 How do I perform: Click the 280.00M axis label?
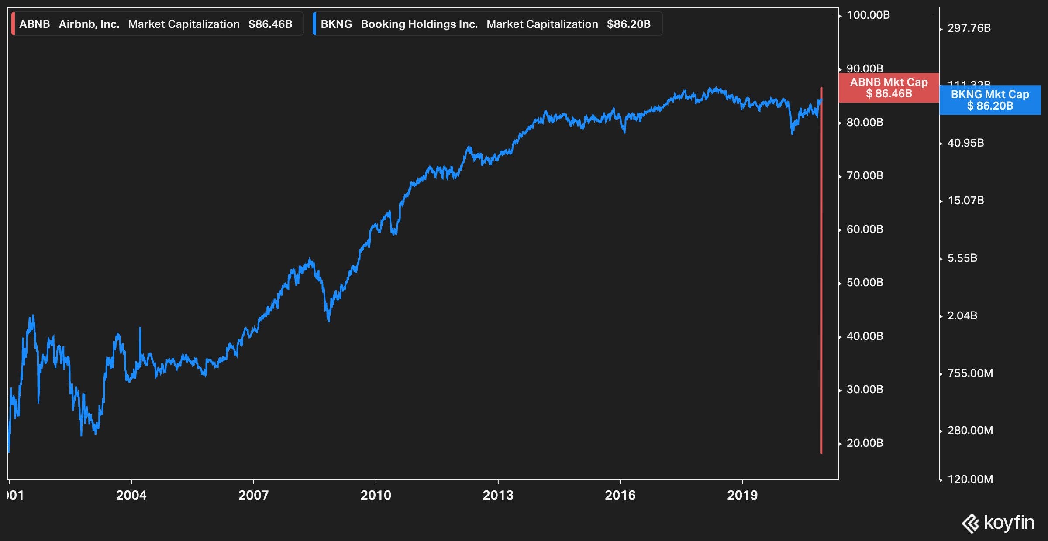(x=970, y=431)
